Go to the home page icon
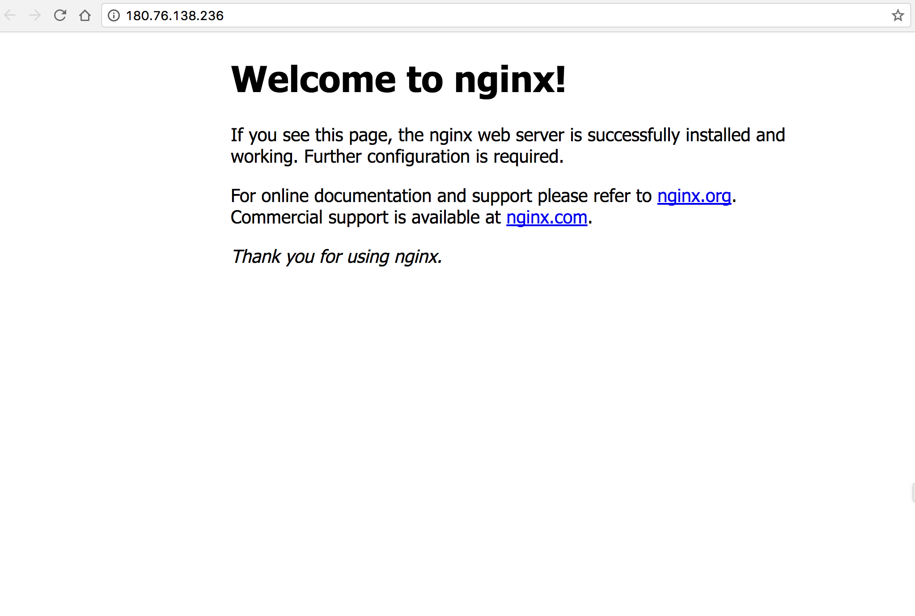 85,16
